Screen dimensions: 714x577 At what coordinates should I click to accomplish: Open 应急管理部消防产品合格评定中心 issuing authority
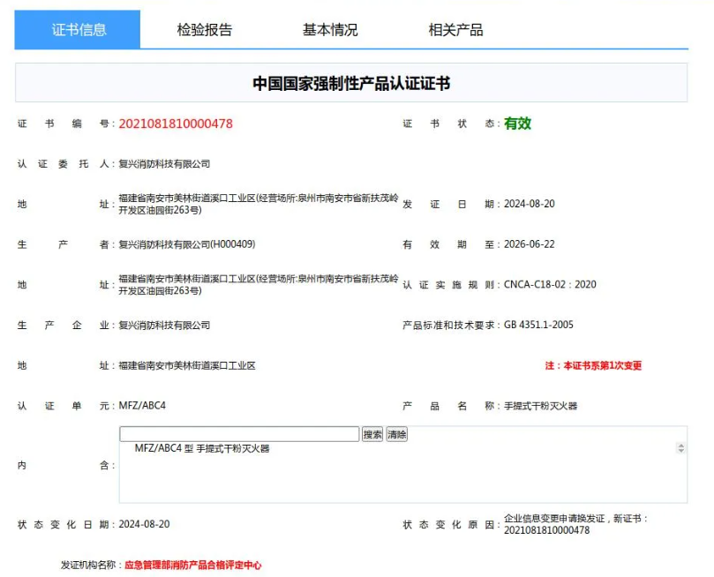[x=192, y=565]
